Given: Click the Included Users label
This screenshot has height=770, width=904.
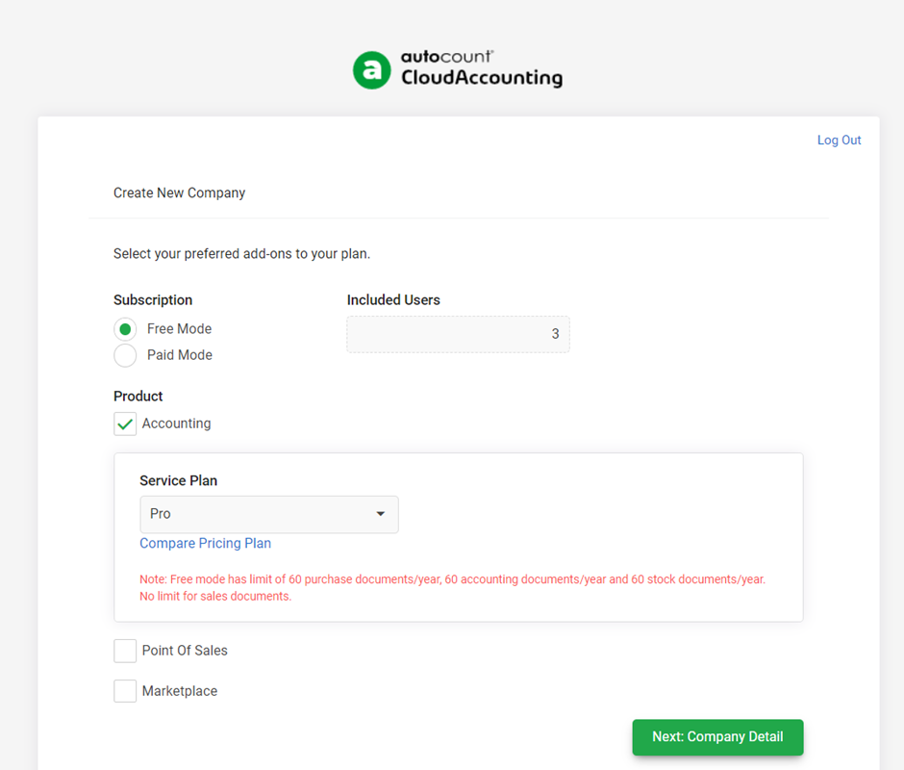Looking at the screenshot, I should point(393,300).
